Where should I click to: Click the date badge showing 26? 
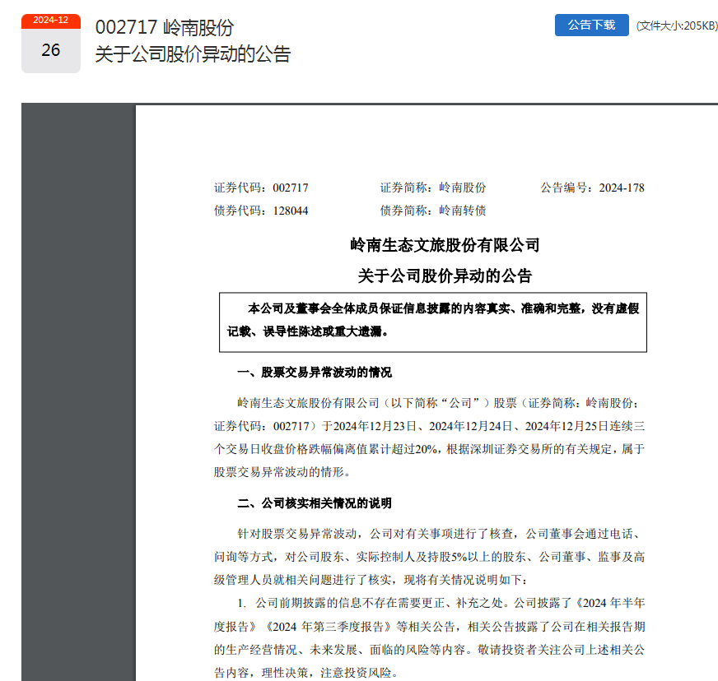coord(51,50)
